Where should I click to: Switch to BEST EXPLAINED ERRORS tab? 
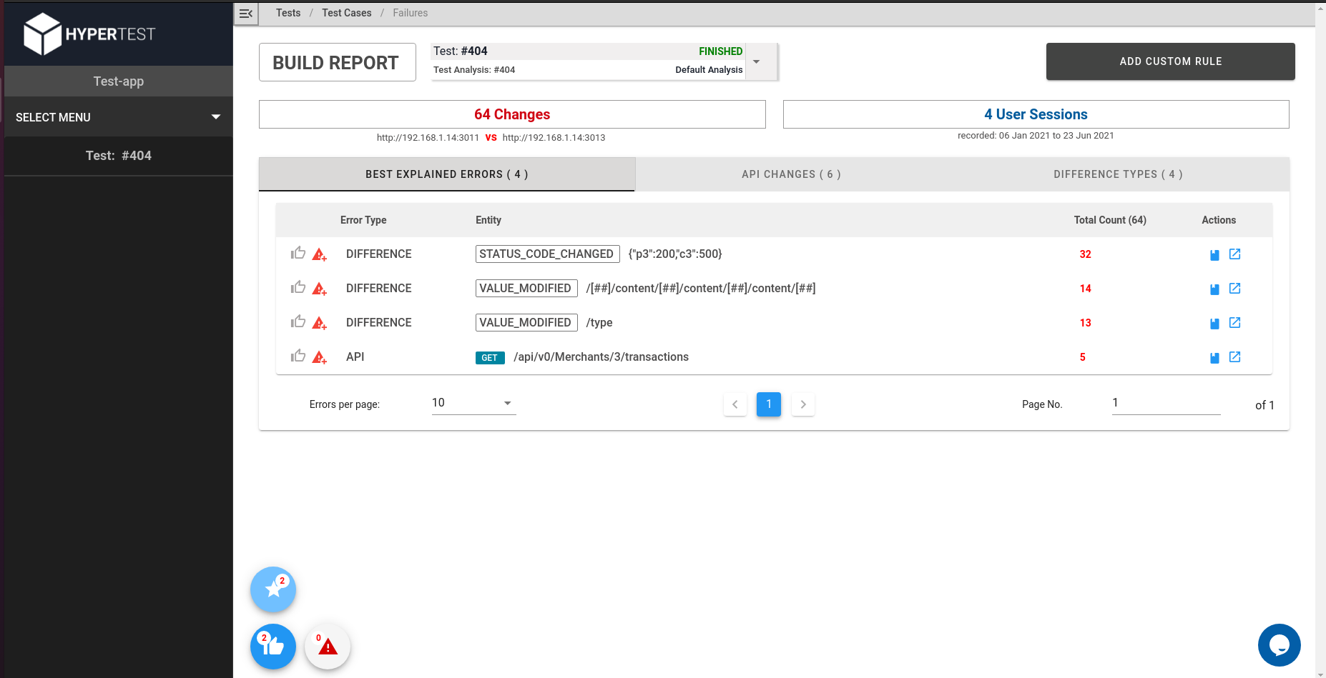pyautogui.click(x=447, y=174)
